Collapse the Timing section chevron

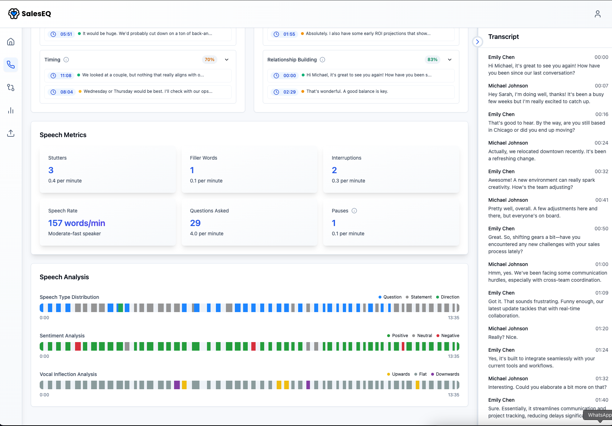pos(227,60)
